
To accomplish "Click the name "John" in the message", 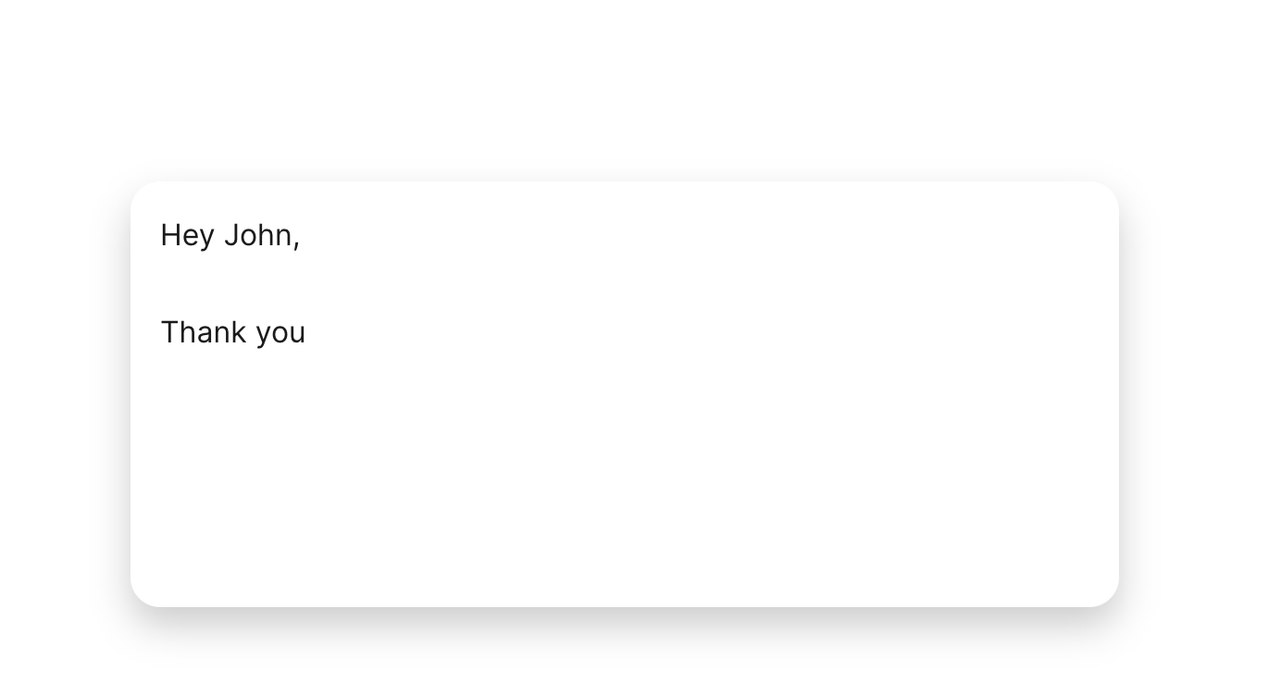I will click(257, 235).
